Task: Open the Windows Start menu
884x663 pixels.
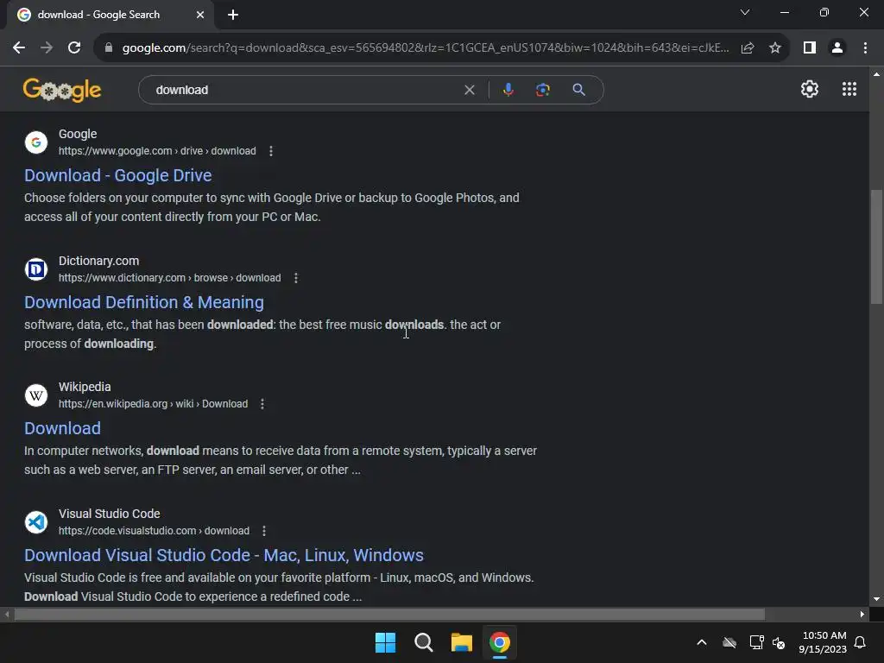Action: coord(386,642)
